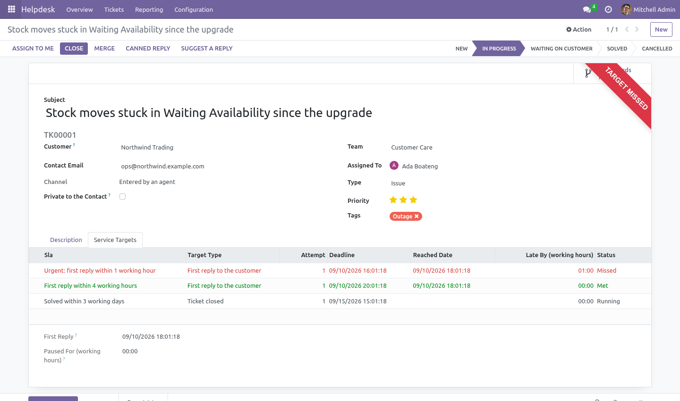Screen dimensions: 680x401
Task: Set priority to one star
Action: tap(393, 200)
